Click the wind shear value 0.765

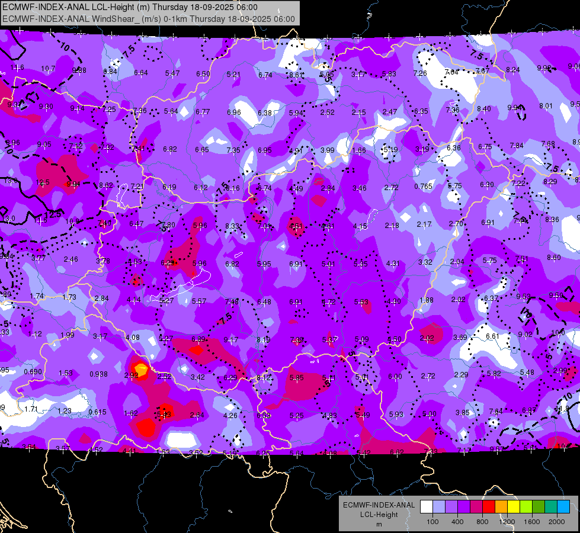coord(423,186)
